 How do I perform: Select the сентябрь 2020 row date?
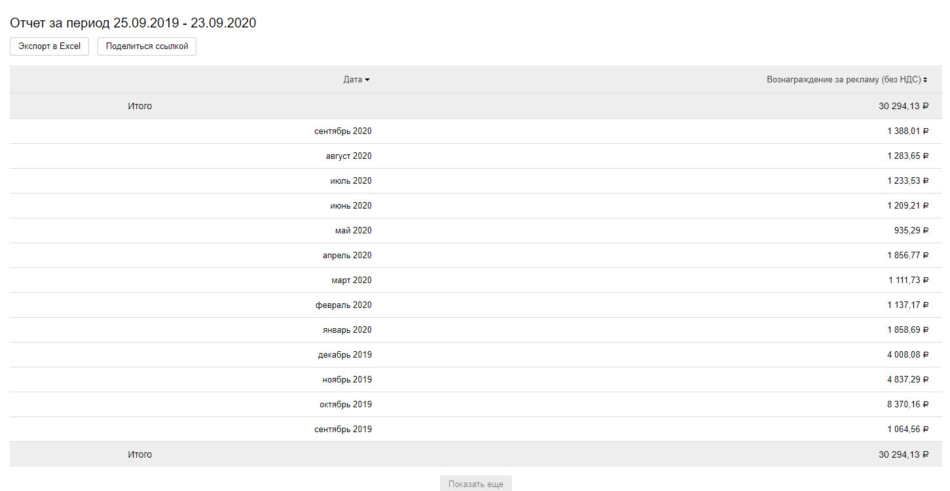pos(342,131)
